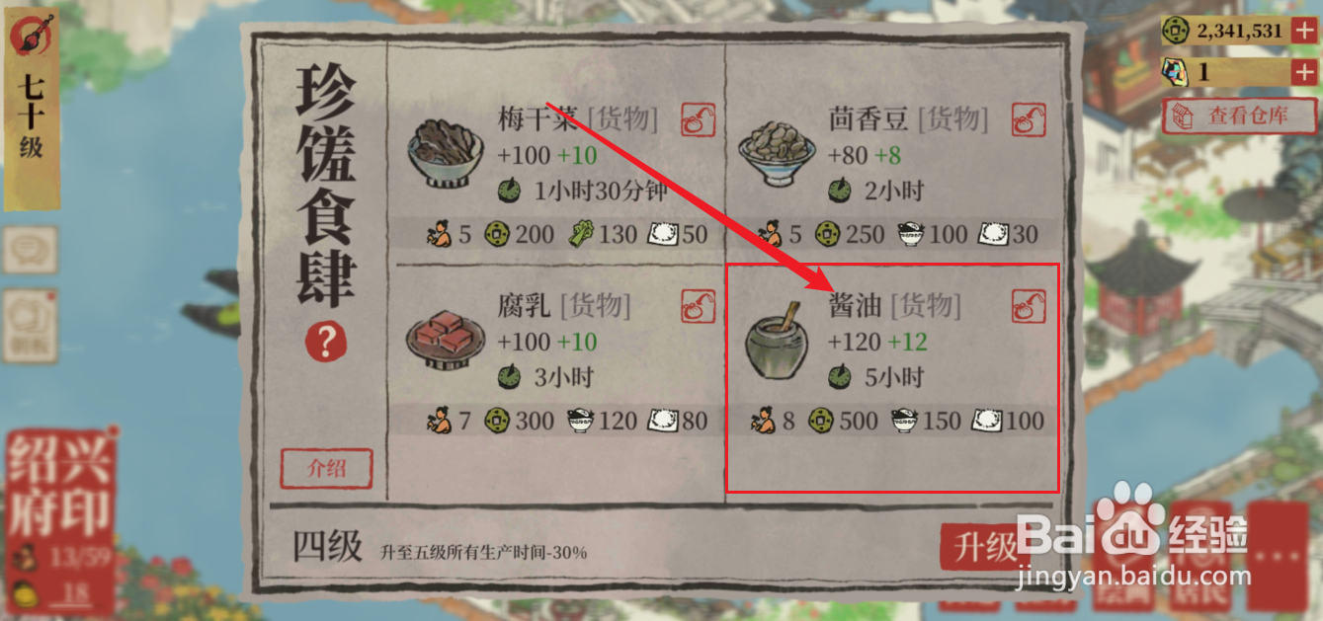
Task: Select the 腐乳 goods title
Action: tap(524, 305)
